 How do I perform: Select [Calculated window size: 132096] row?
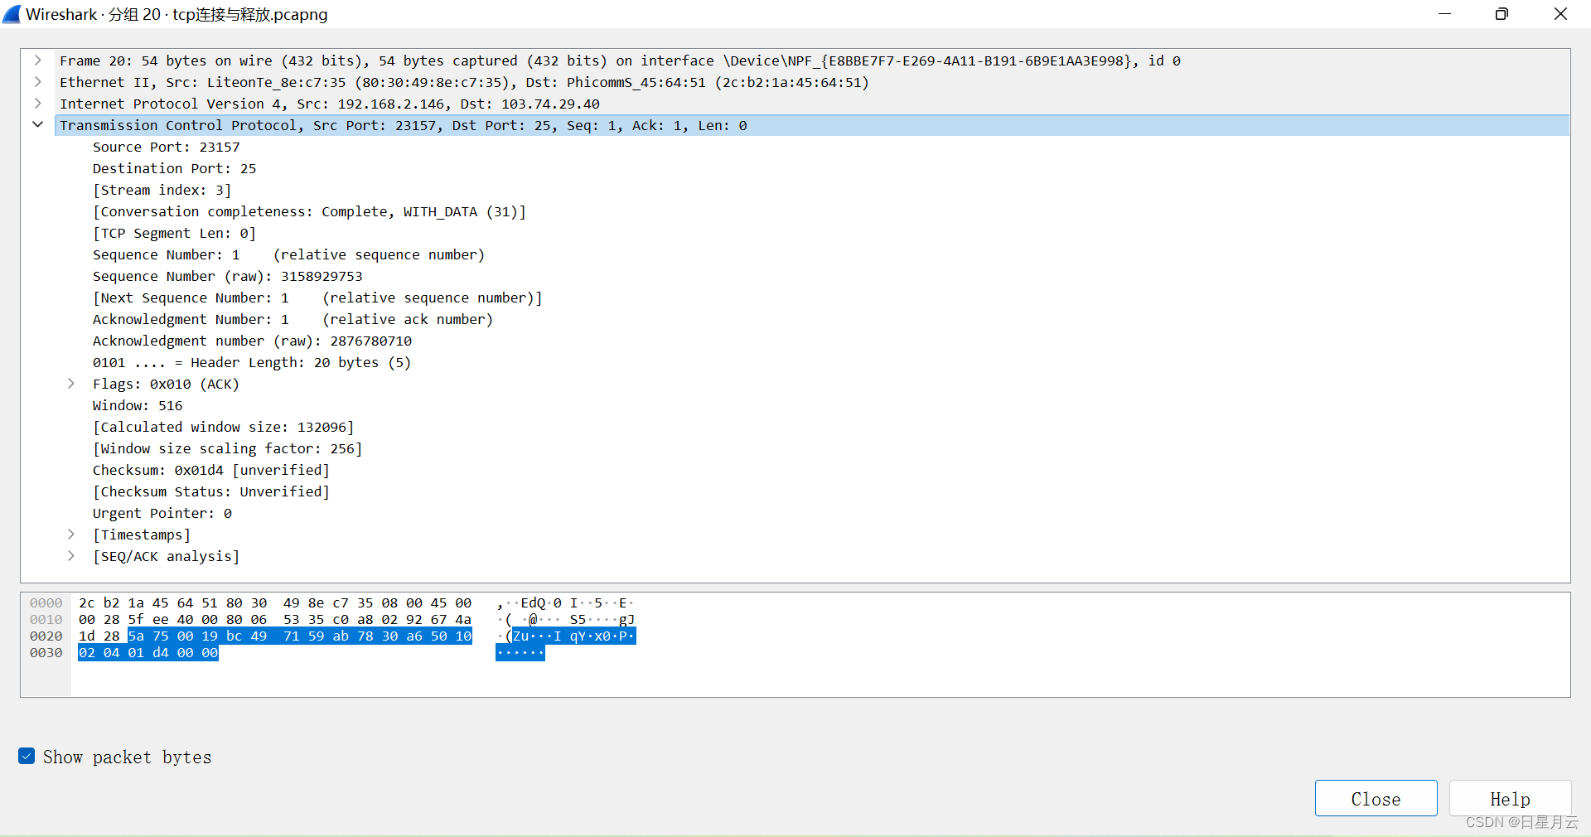[x=224, y=427]
